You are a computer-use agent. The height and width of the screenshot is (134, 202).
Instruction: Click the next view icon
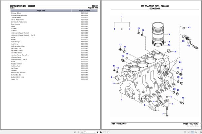pos(108,132)
